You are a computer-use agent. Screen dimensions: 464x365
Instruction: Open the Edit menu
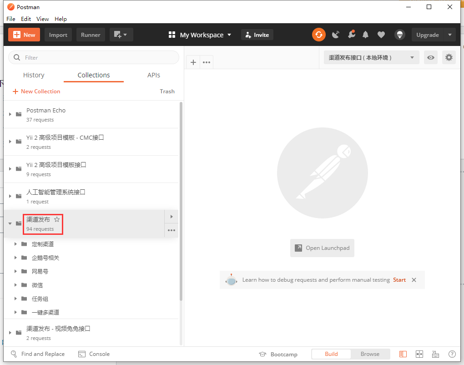pos(26,19)
